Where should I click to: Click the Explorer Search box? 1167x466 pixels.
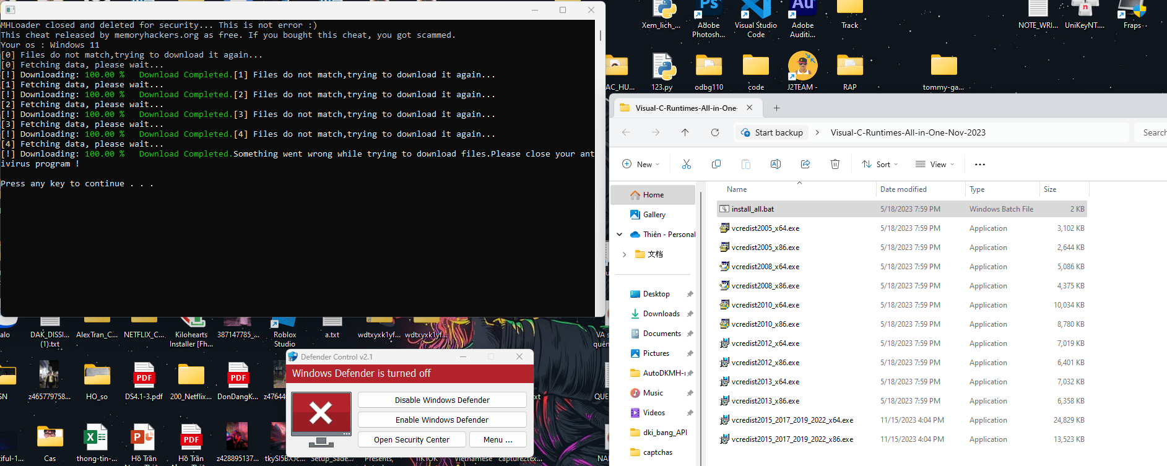(x=1152, y=132)
